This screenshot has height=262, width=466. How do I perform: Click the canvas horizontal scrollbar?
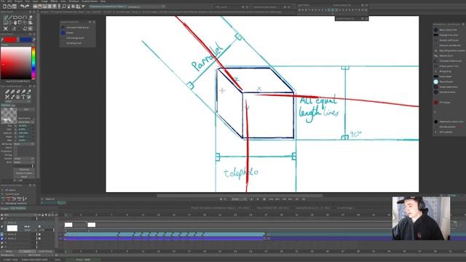coord(240,196)
